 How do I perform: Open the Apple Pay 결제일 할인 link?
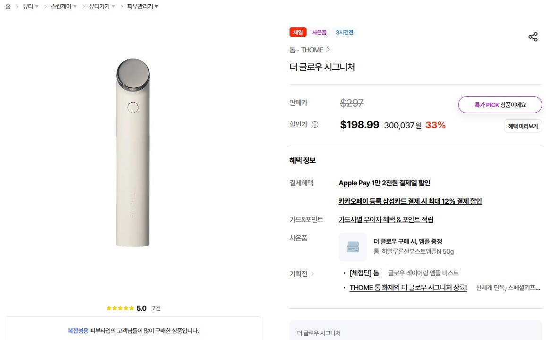tap(384, 183)
